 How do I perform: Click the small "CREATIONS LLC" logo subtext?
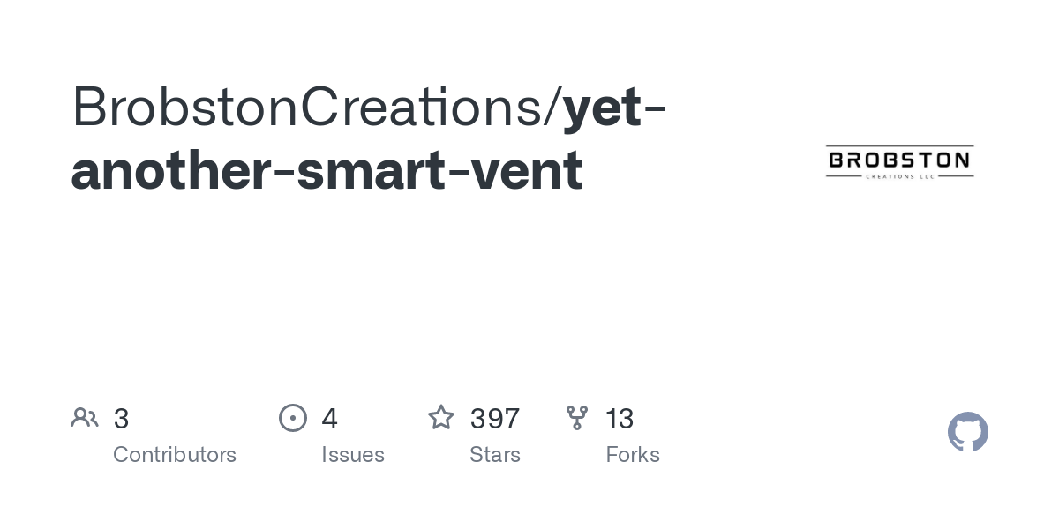click(899, 176)
